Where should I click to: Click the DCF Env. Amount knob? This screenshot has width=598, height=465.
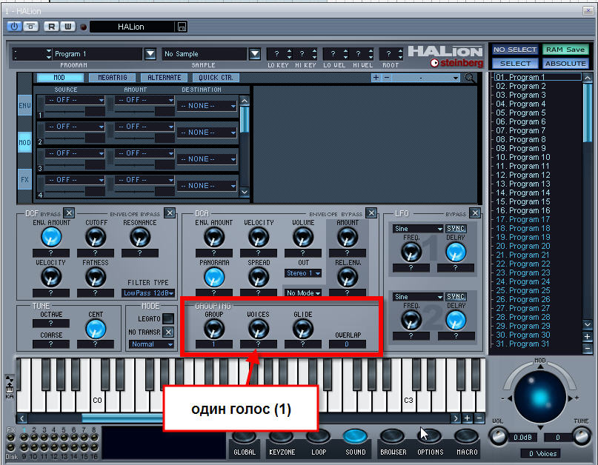point(51,238)
